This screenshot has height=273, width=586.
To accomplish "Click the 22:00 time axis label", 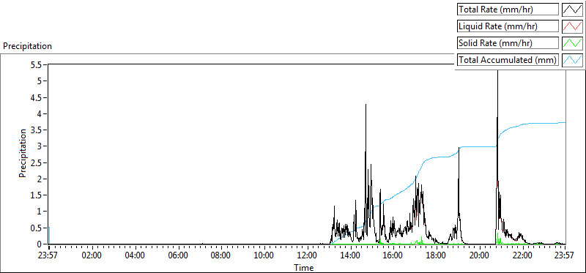I will (x=522, y=256).
